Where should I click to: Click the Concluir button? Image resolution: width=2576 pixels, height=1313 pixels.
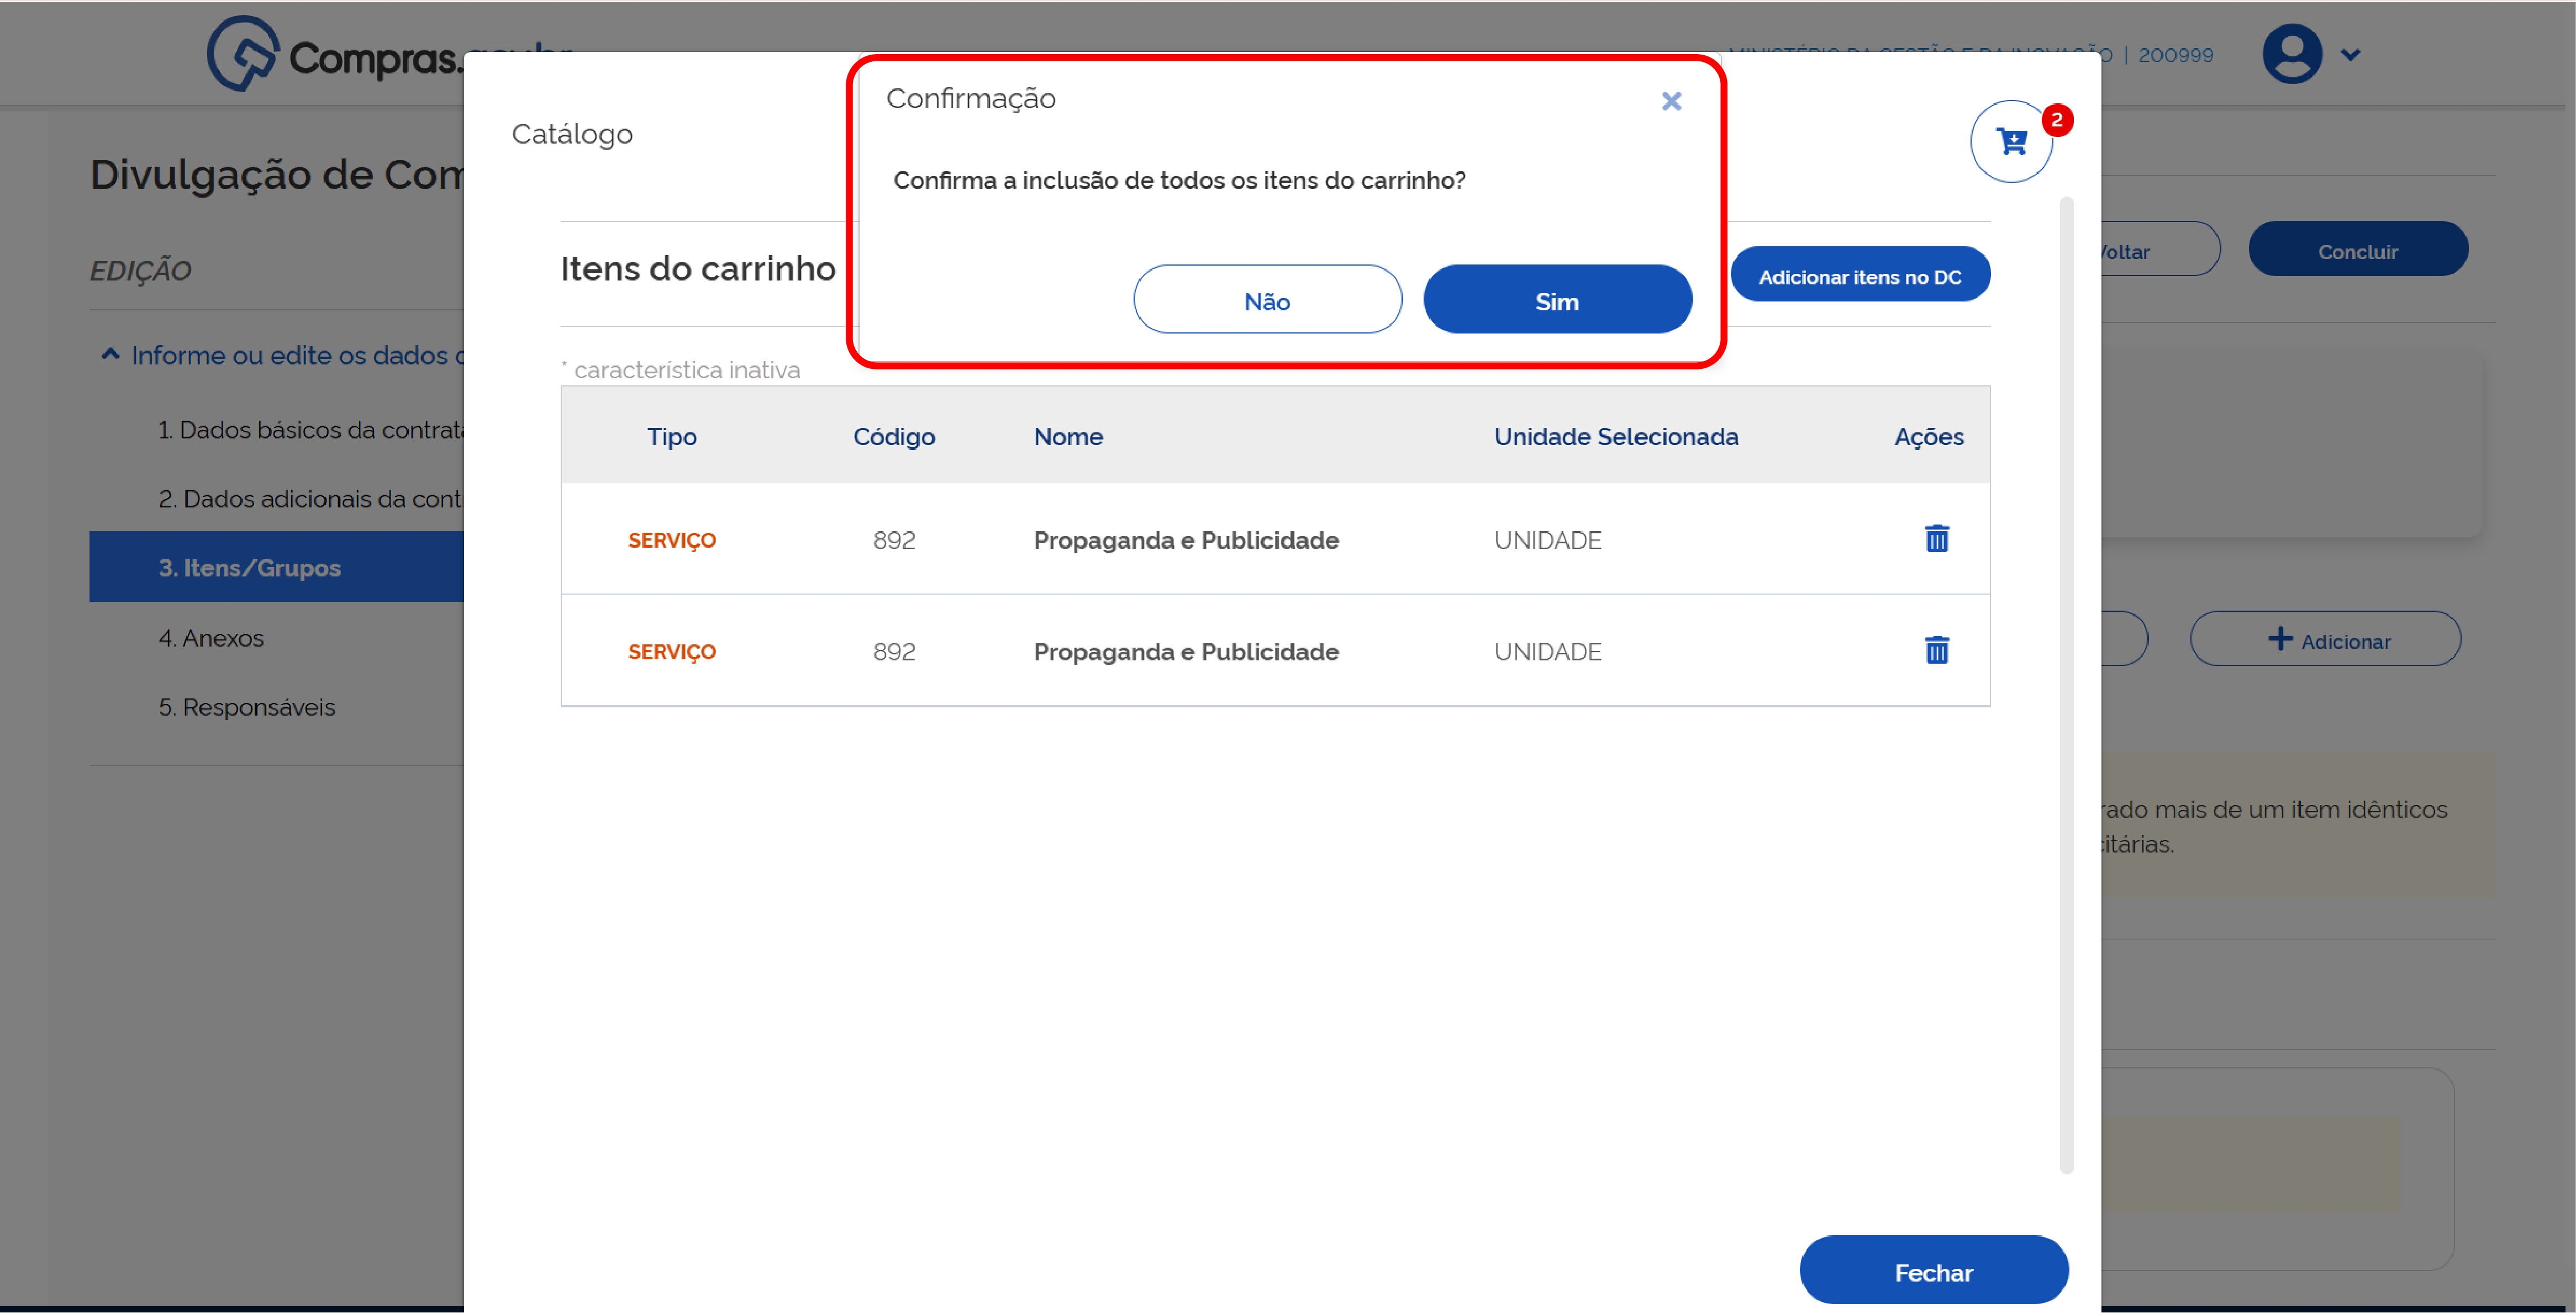click(x=2358, y=250)
